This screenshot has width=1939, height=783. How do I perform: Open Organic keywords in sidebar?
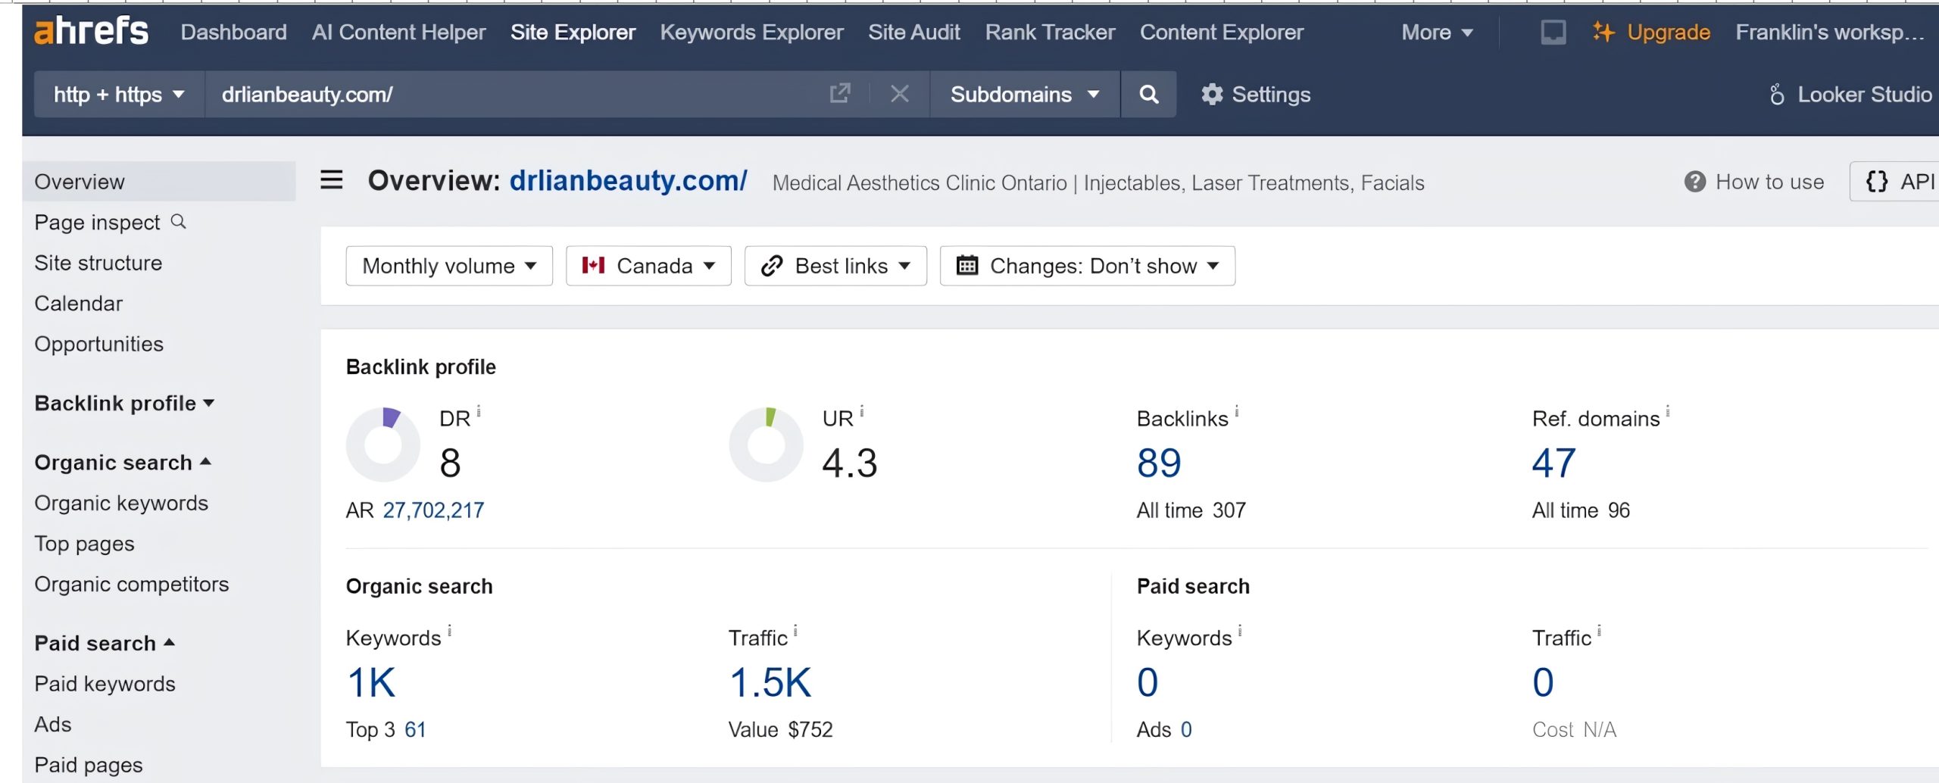pos(121,503)
